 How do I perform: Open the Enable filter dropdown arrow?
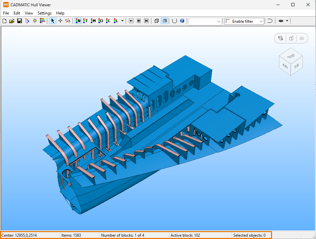click(x=261, y=21)
